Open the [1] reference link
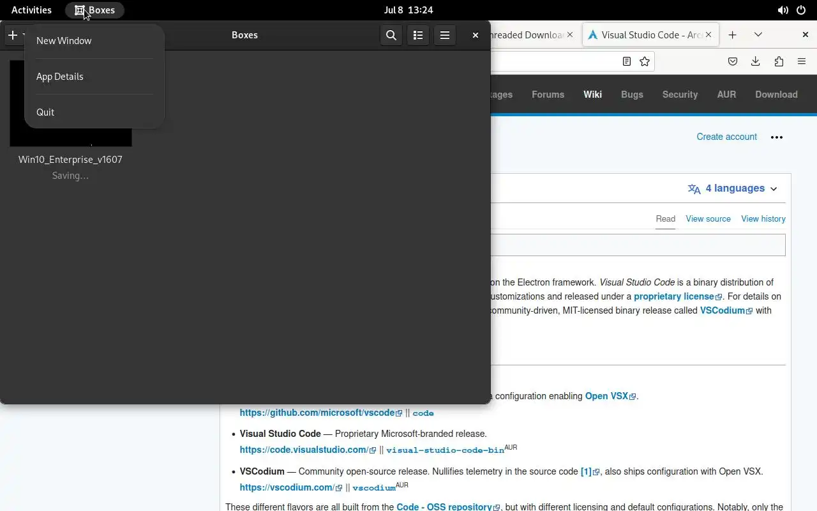Screen dimensions: 817x511 point(590,471)
